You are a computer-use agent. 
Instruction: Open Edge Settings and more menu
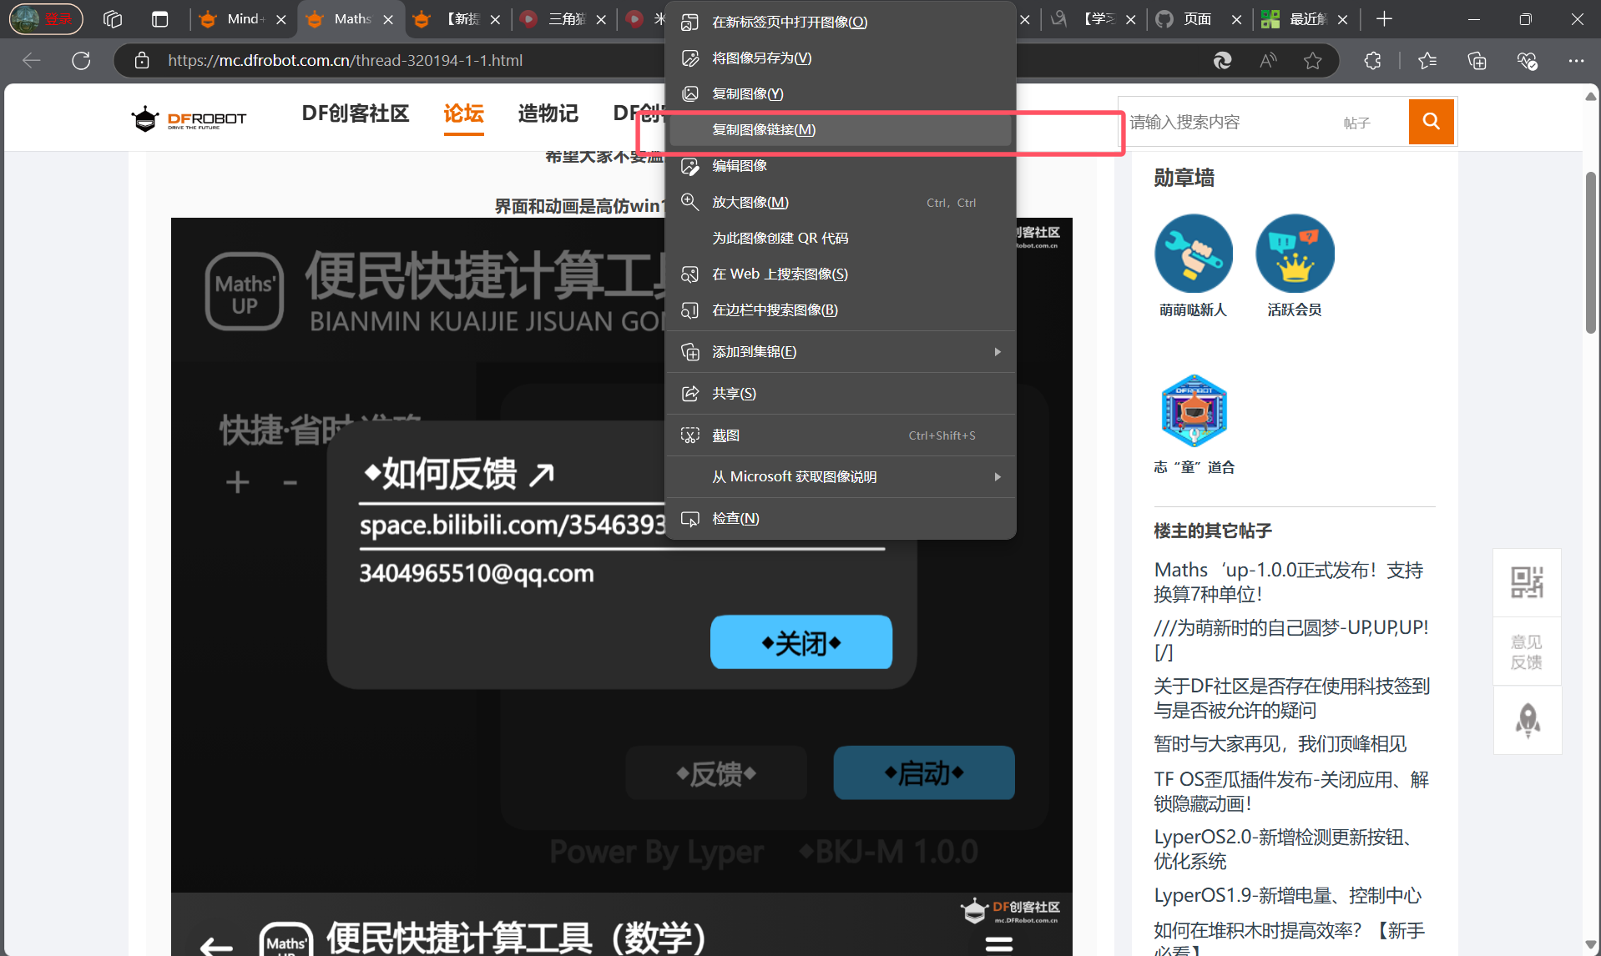[x=1576, y=60]
